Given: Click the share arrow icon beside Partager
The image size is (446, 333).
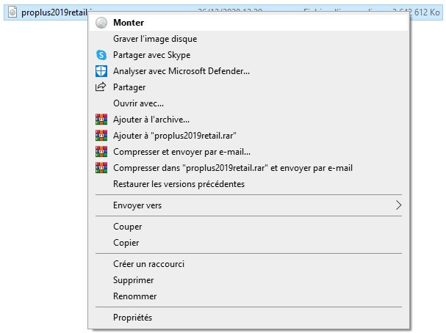Looking at the screenshot, I should click(x=101, y=87).
